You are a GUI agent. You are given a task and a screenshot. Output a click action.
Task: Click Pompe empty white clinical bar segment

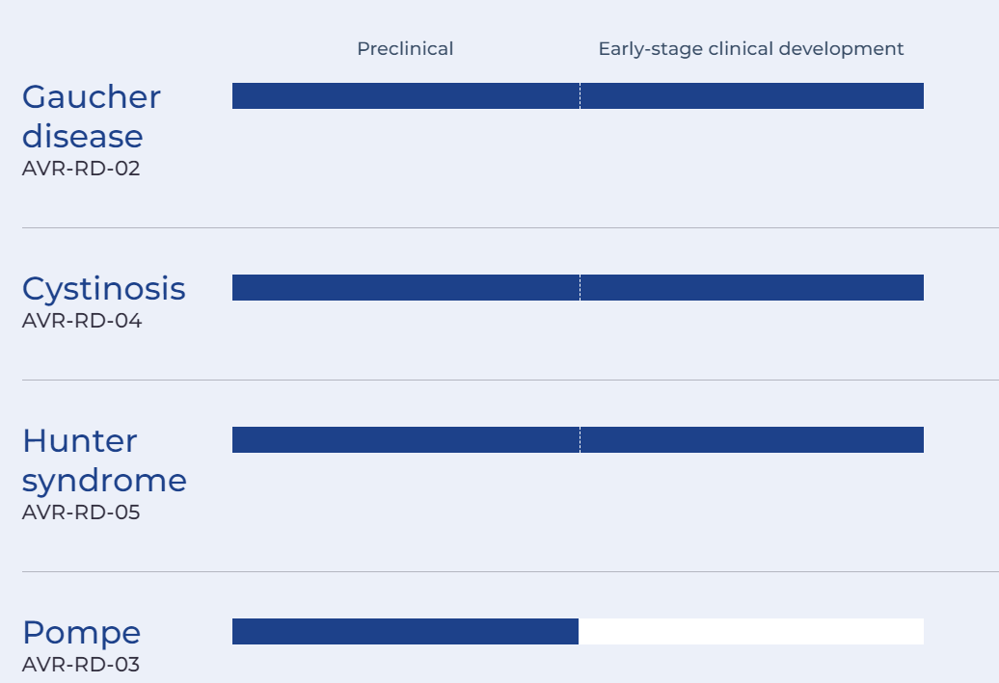[x=751, y=631]
